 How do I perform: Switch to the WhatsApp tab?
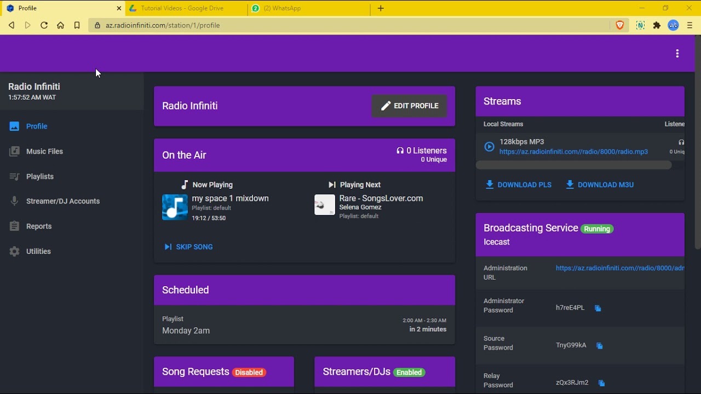[x=308, y=8]
